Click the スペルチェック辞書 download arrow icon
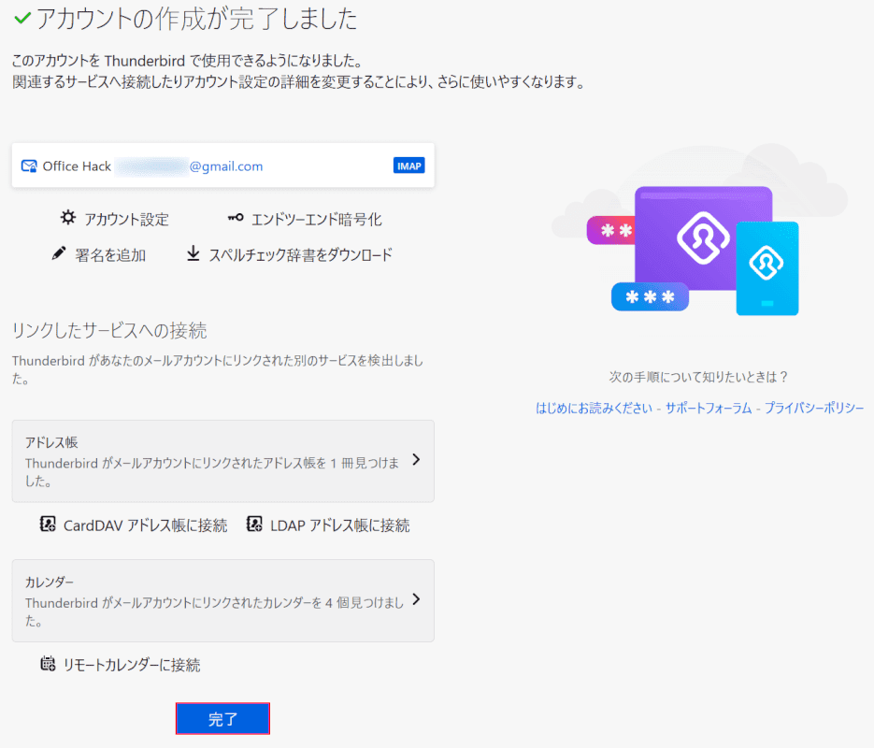 coord(193,253)
